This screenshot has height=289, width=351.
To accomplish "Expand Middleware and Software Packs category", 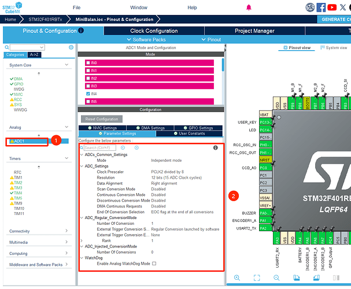I will point(66,264).
